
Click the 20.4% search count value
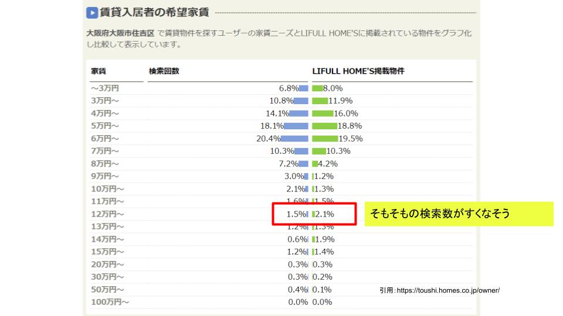coord(268,139)
